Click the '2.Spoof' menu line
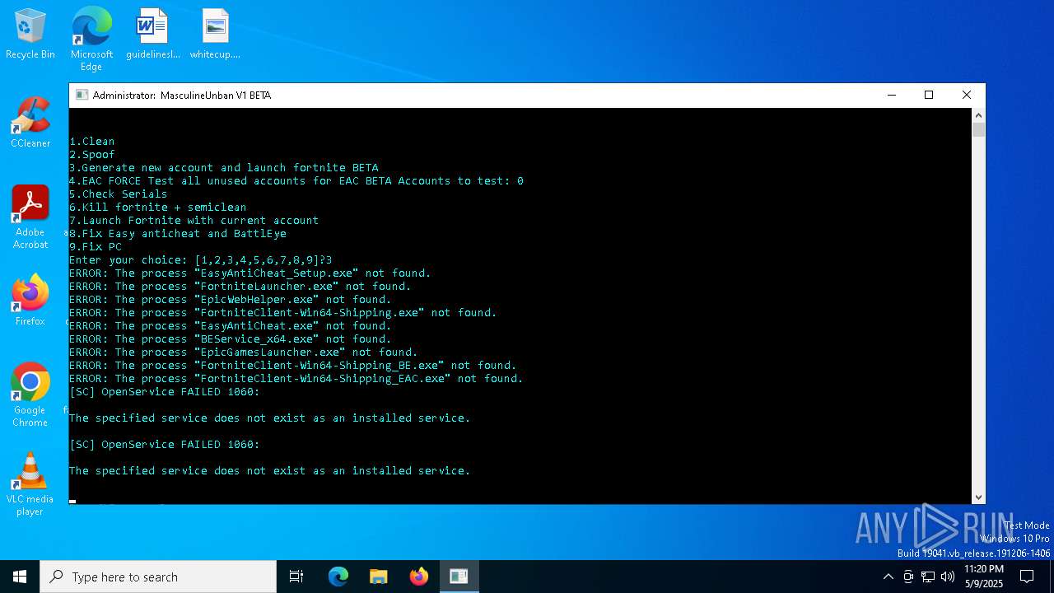 92,155
